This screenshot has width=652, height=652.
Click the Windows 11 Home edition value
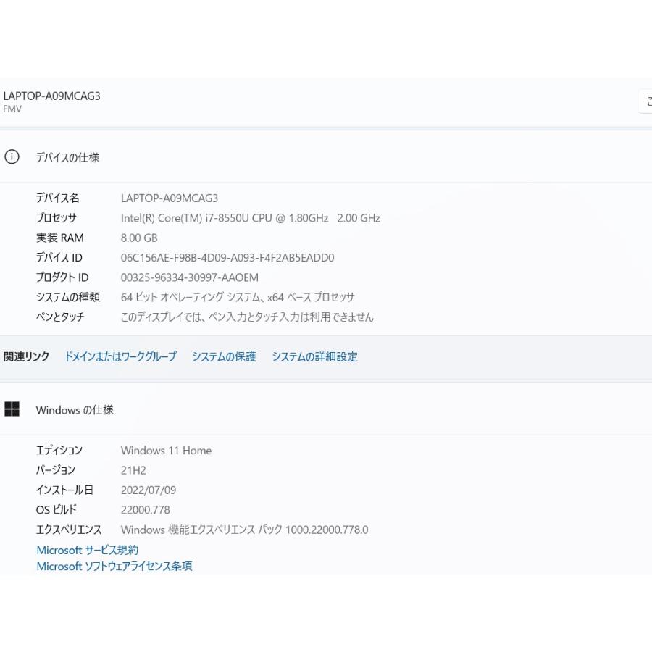(x=166, y=450)
